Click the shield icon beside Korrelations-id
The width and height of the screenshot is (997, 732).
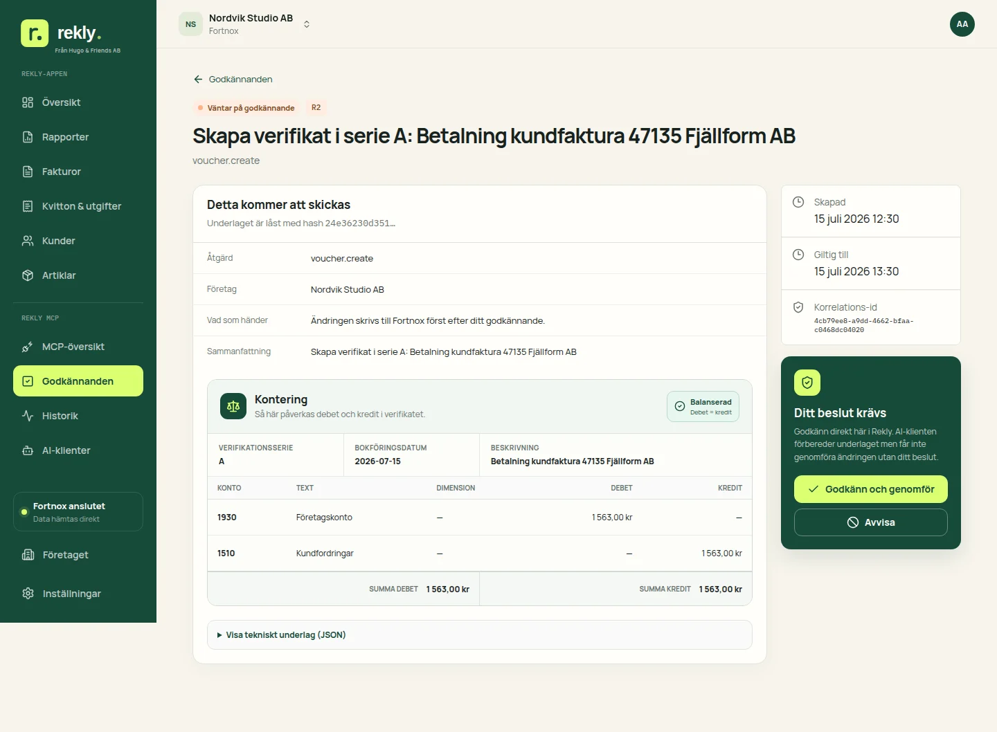coord(798,307)
